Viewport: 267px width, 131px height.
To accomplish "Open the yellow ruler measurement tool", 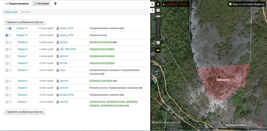I will [x=158, y=50].
